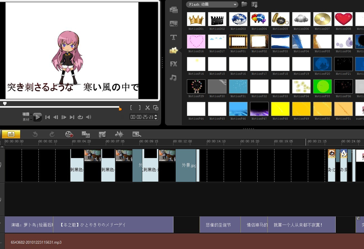This screenshot has height=249, width=364.
Task: Open the Media library panel icon
Action: point(174,10)
